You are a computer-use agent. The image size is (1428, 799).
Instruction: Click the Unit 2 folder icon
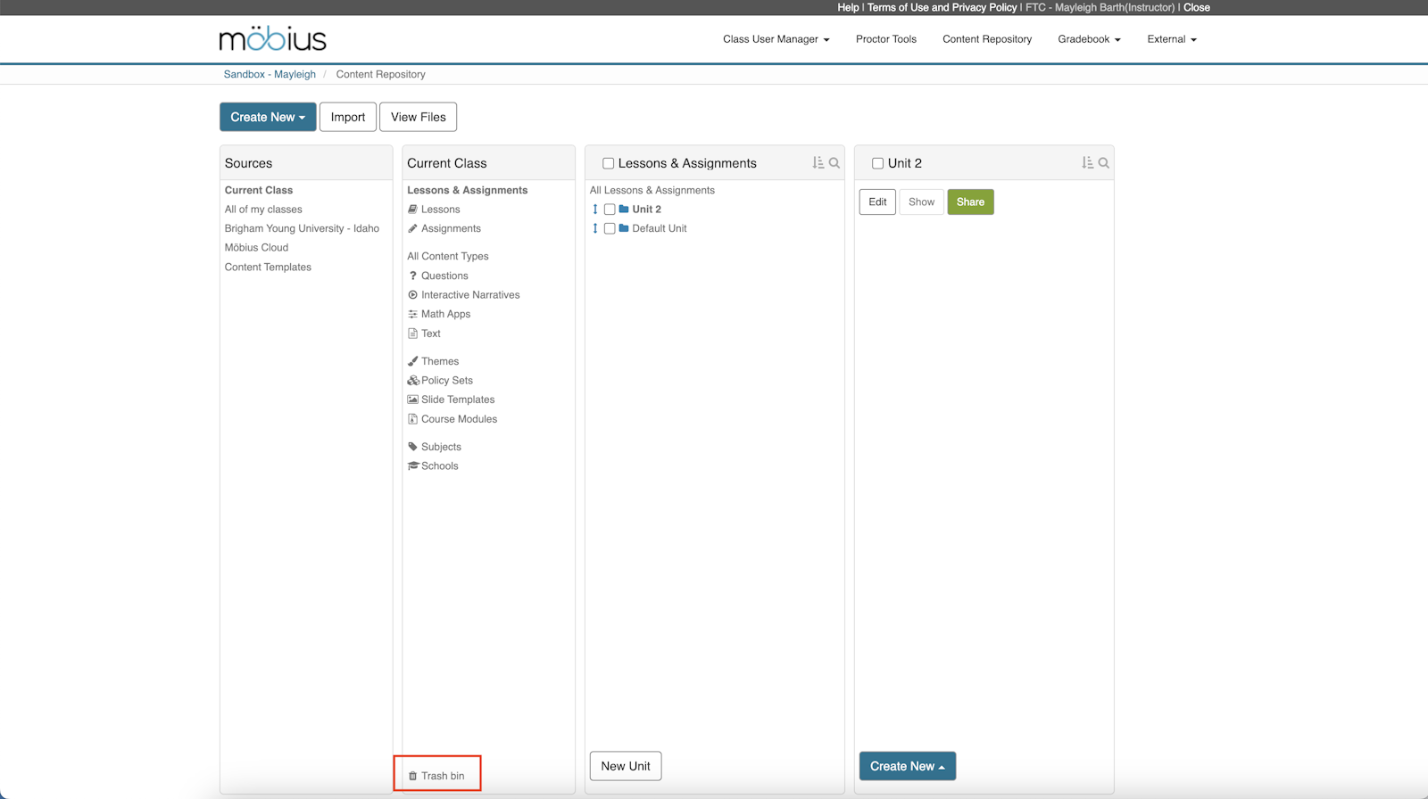pyautogui.click(x=624, y=210)
